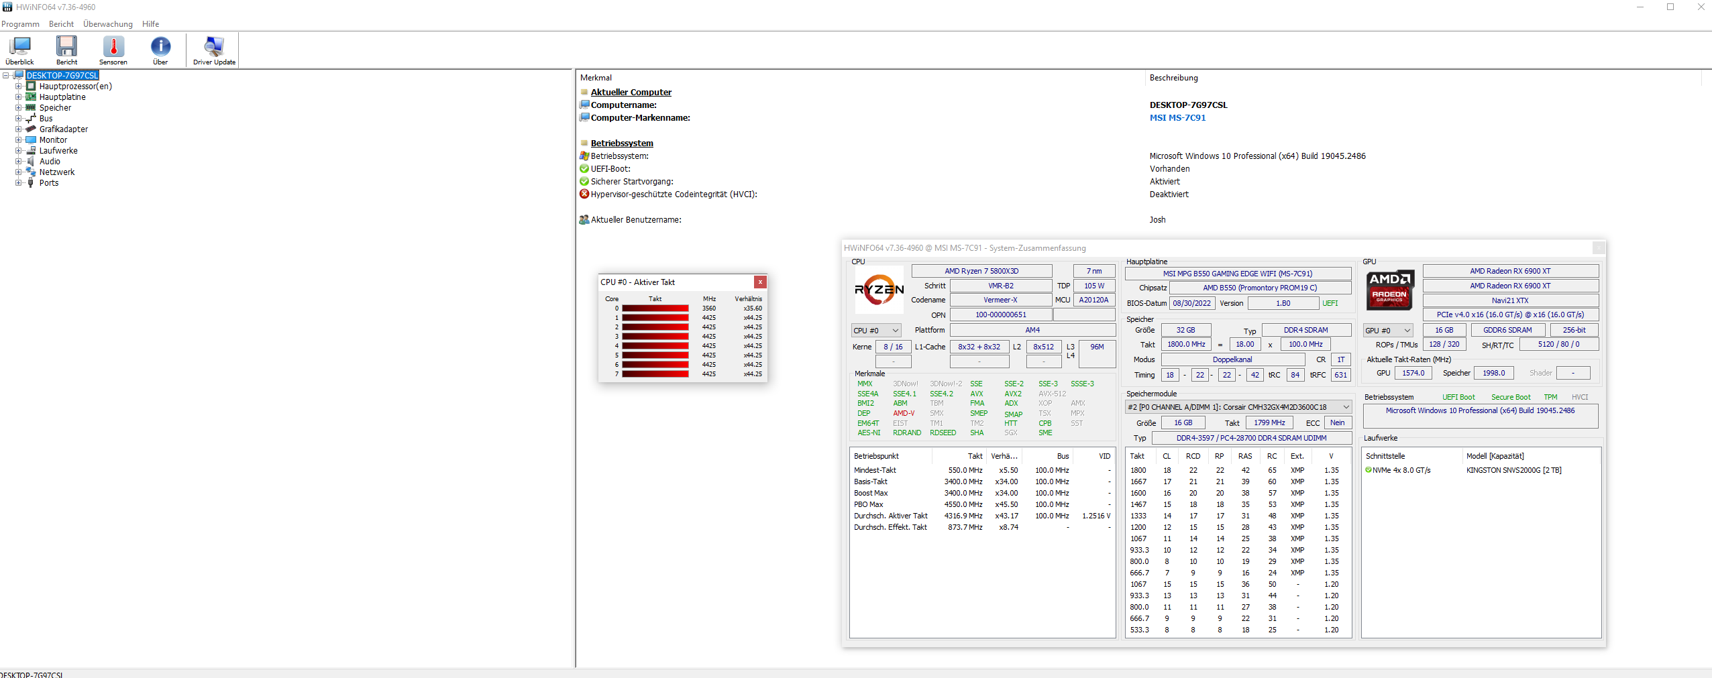Click the Audio speaker icon in the tree
This screenshot has height=678, width=1712.
tap(31, 162)
